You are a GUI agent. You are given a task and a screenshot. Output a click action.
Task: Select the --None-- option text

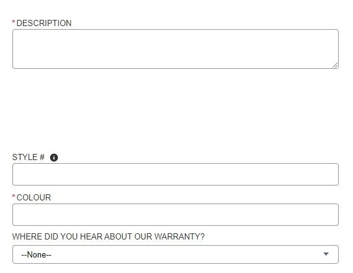click(36, 255)
